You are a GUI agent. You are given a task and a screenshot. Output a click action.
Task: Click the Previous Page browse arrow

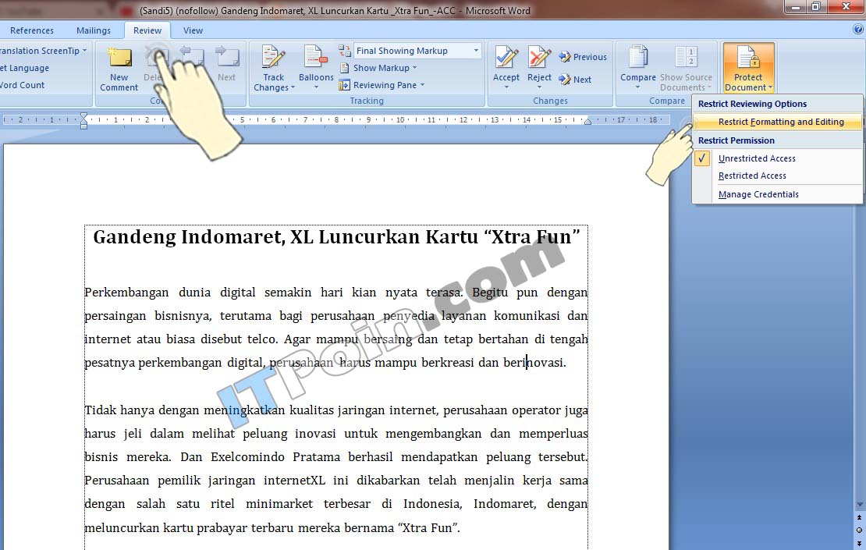coord(860,518)
